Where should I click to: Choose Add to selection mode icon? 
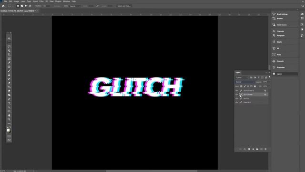(x=22, y=6)
